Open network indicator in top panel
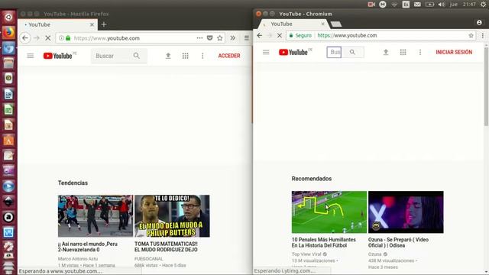 (394, 5)
